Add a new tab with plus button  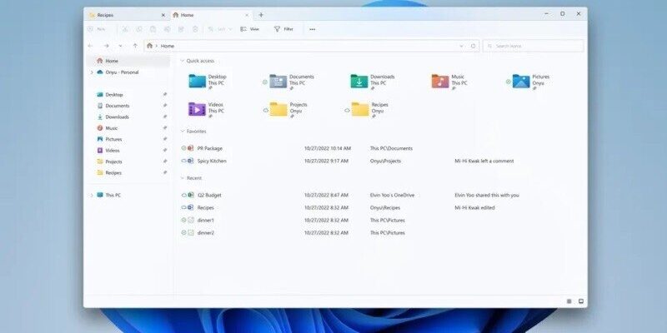(261, 15)
